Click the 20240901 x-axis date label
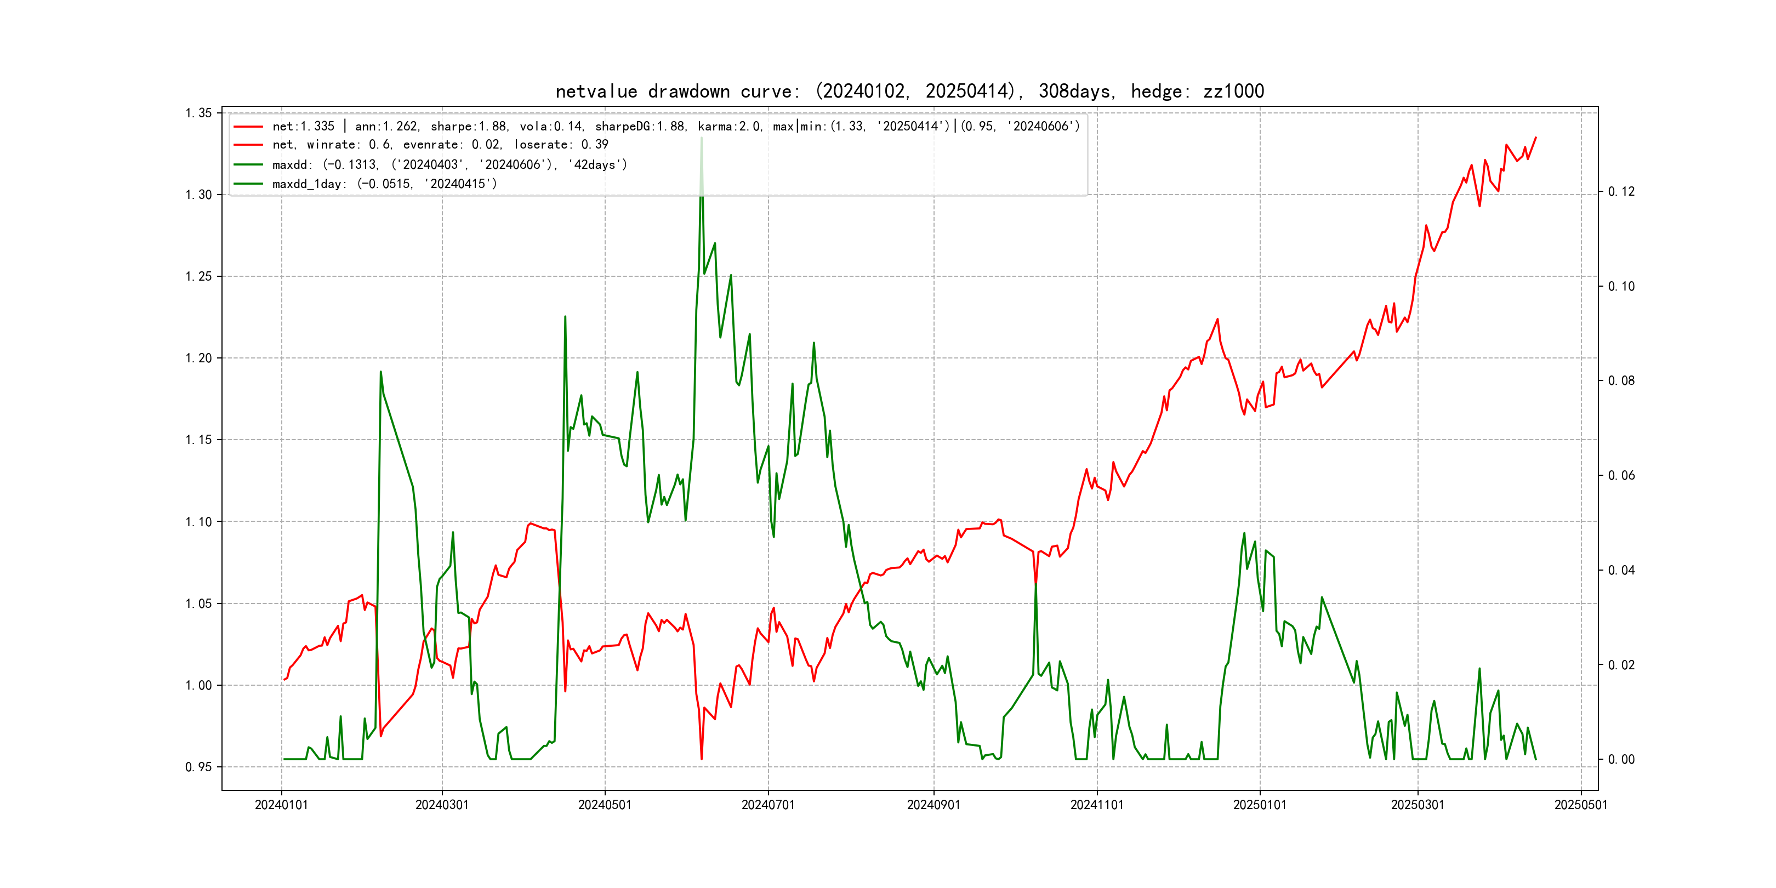This screenshot has height=888, width=1776. [x=933, y=805]
